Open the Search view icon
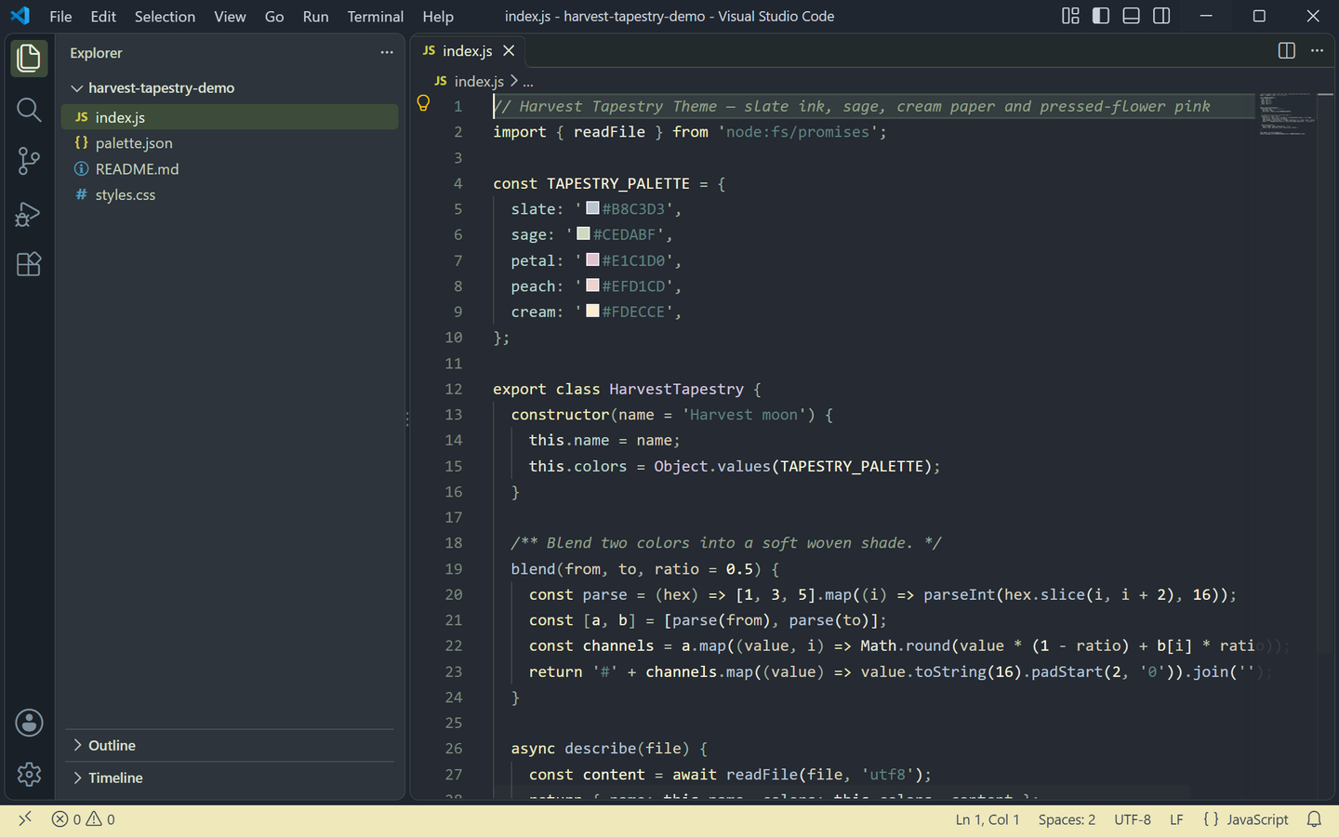This screenshot has height=837, width=1339. (29, 110)
